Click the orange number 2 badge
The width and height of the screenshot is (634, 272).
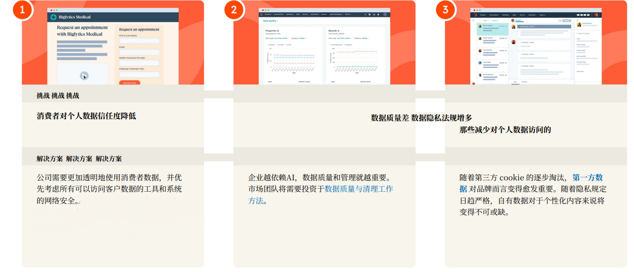coord(234,9)
